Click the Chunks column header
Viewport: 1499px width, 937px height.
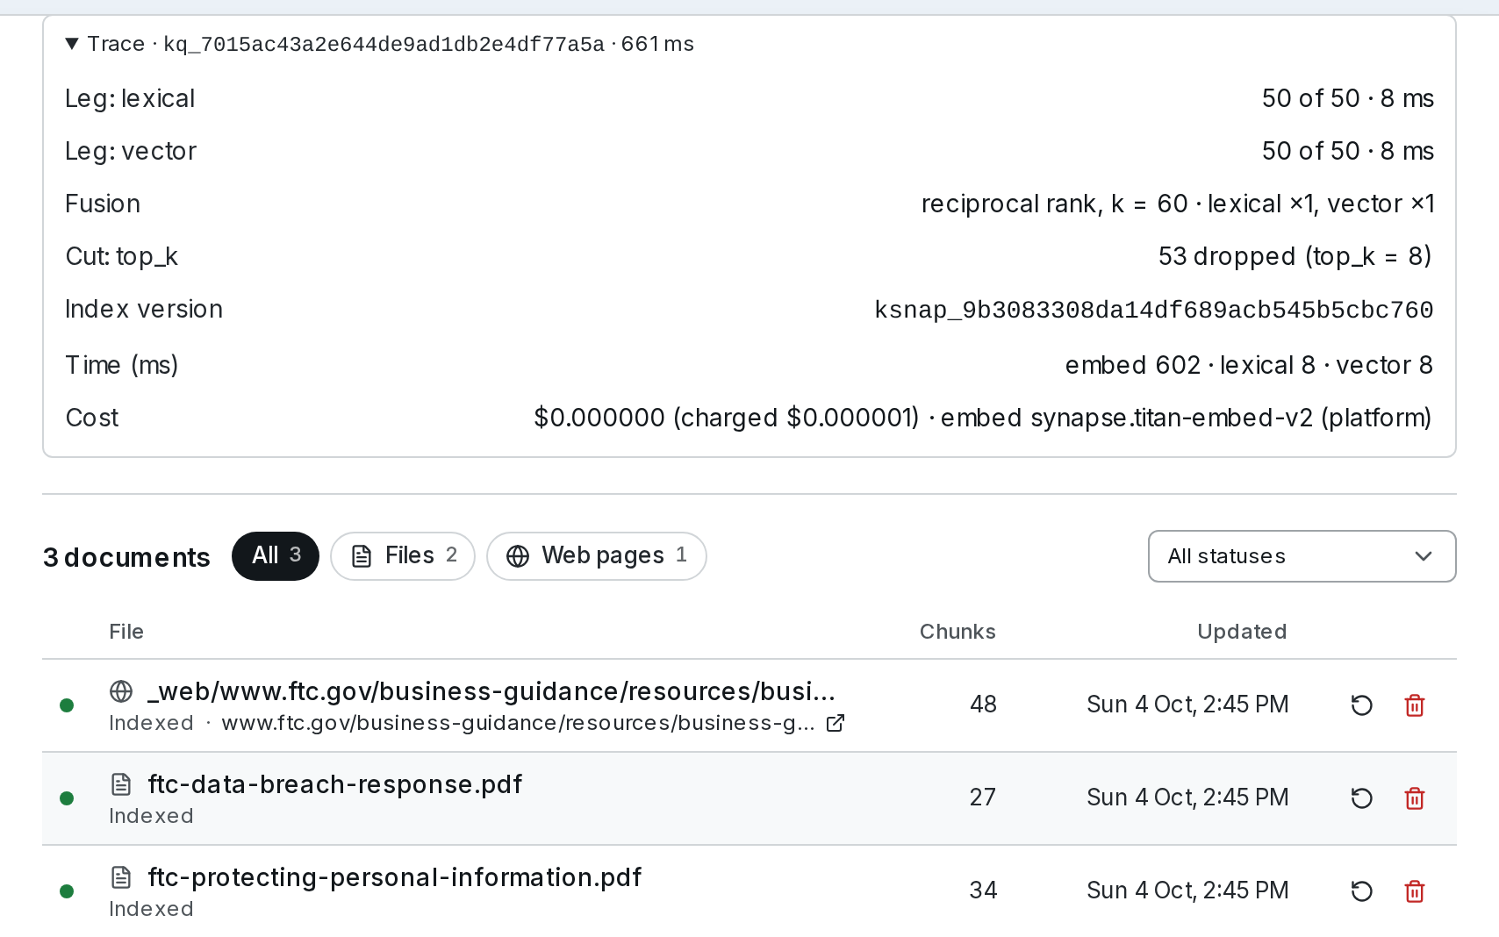957,632
